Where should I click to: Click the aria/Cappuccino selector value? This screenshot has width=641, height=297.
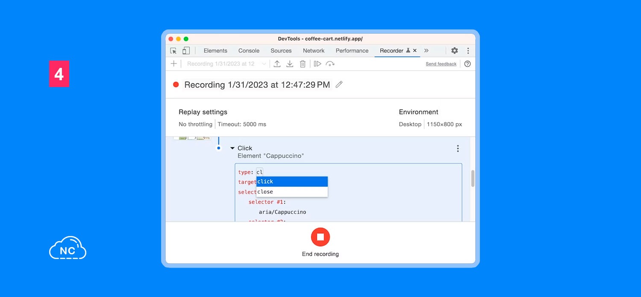pos(282,212)
